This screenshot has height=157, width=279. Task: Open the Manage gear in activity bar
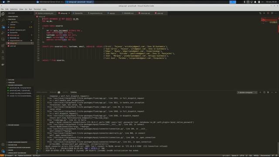click(x=3, y=151)
